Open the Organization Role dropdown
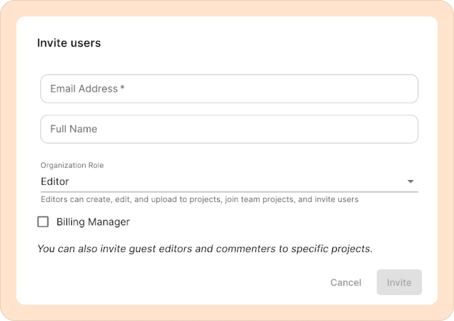Image resolution: width=454 pixels, height=321 pixels. click(229, 181)
